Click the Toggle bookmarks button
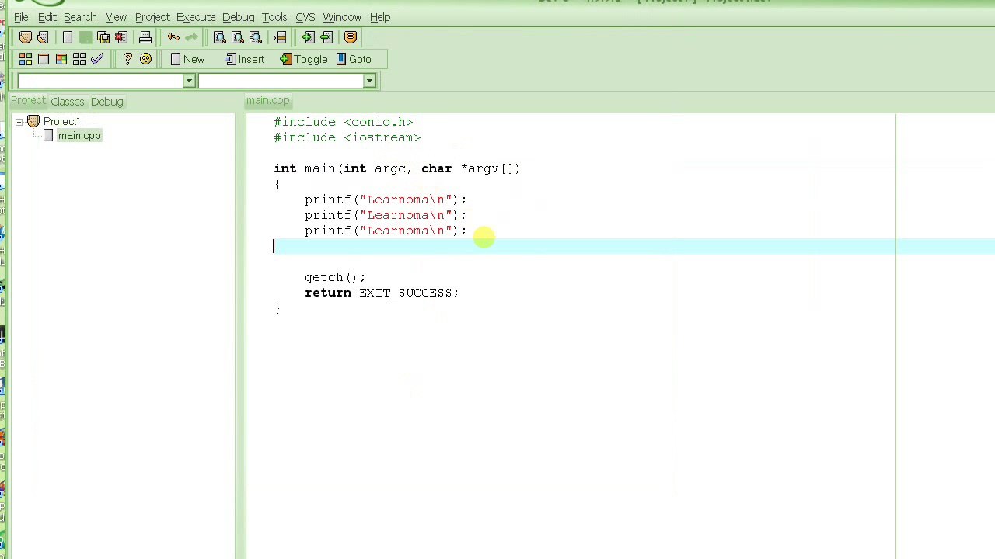 coord(304,59)
